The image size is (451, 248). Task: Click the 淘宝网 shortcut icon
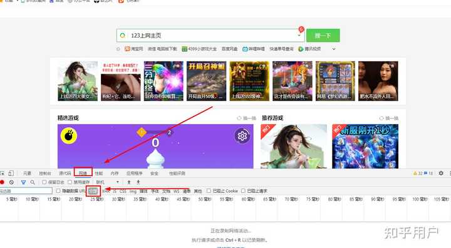coord(127,49)
